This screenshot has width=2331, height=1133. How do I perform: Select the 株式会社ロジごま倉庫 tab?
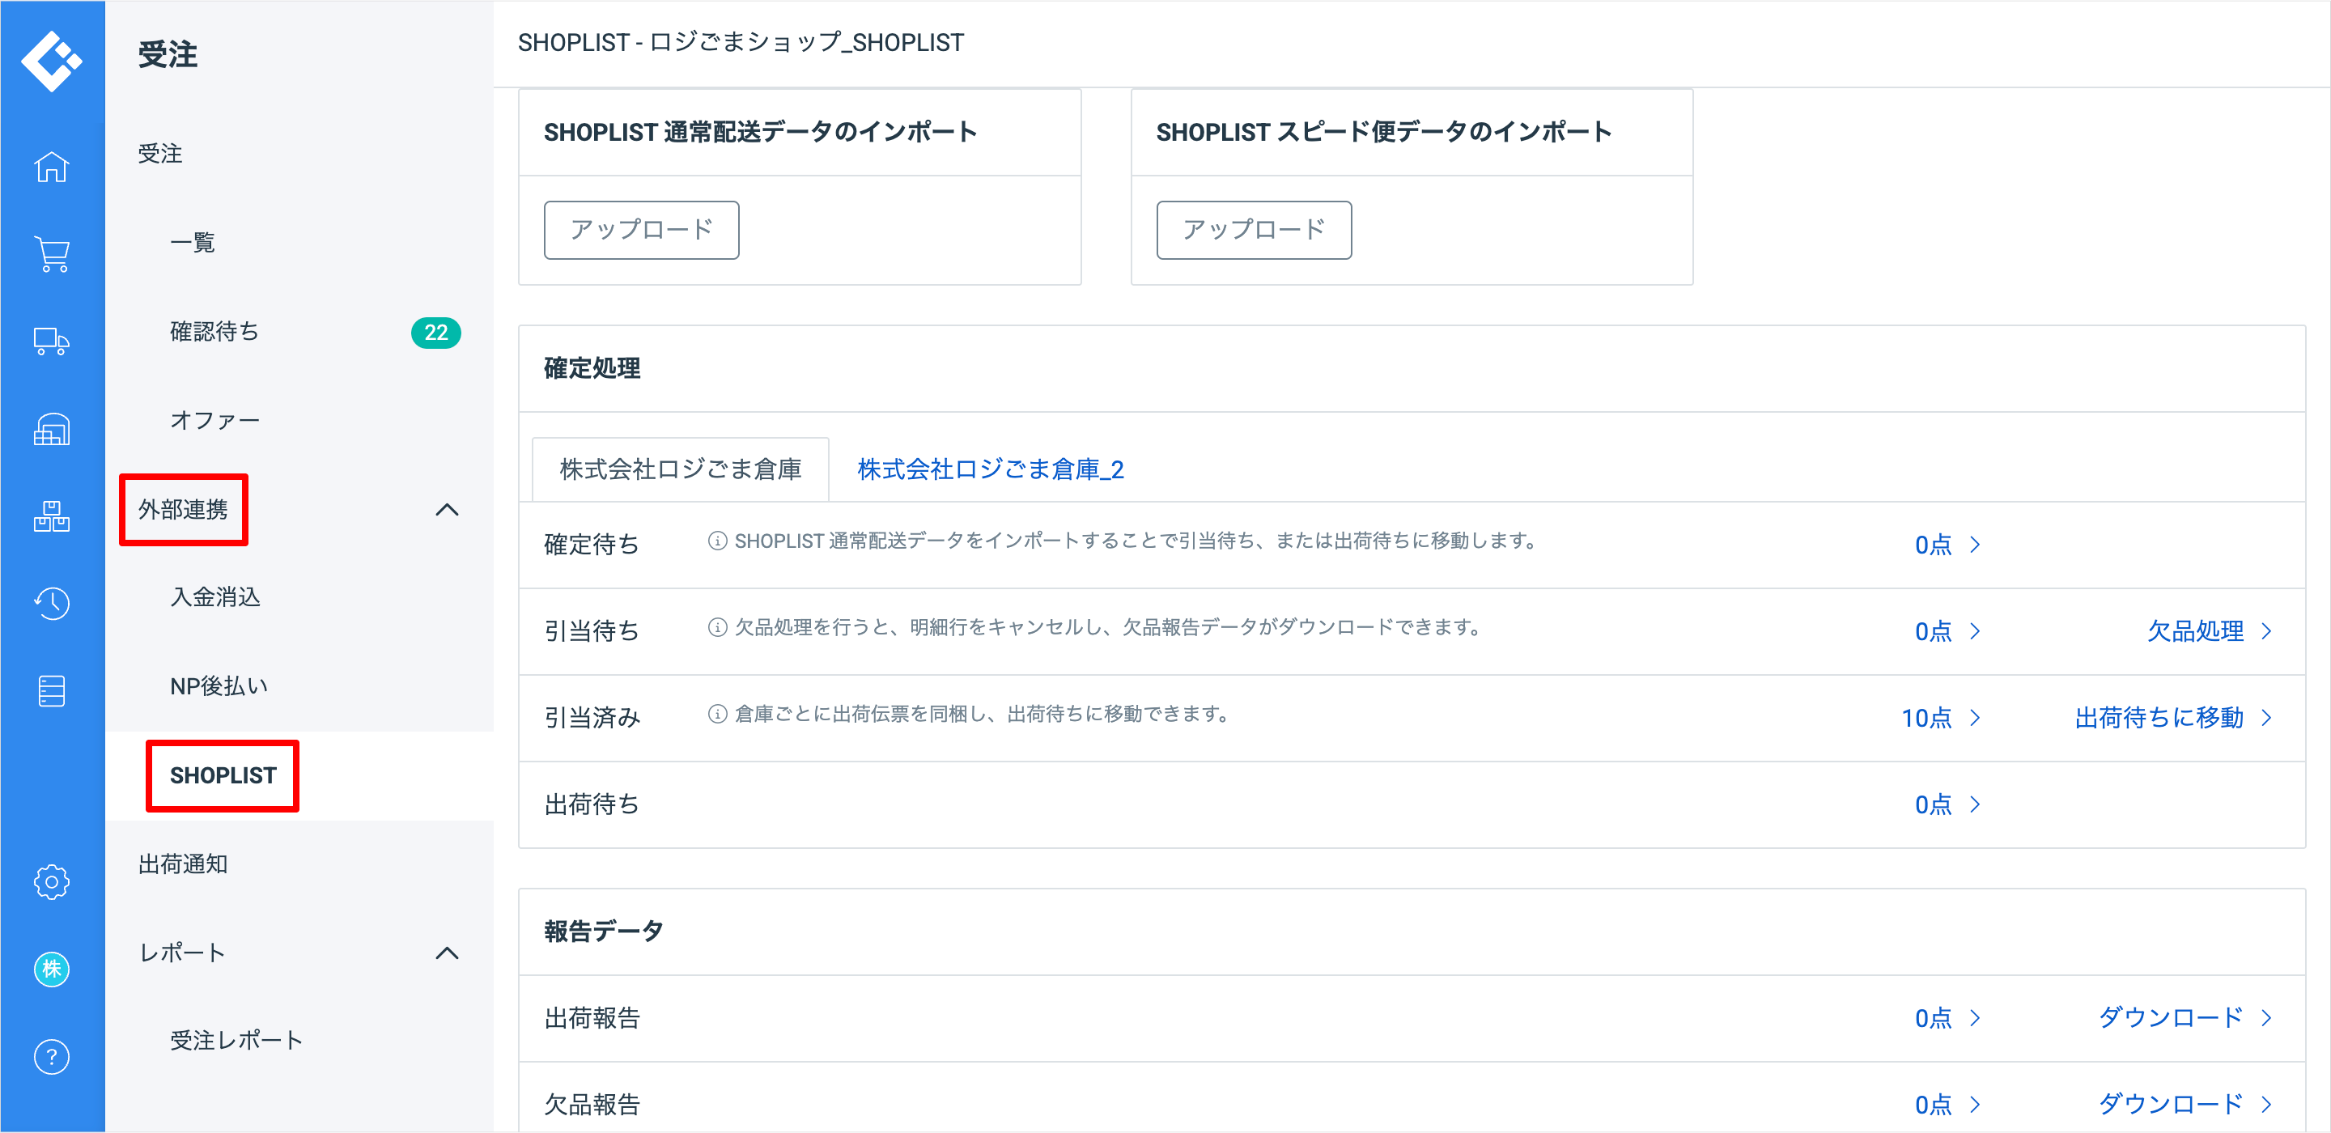tap(681, 469)
